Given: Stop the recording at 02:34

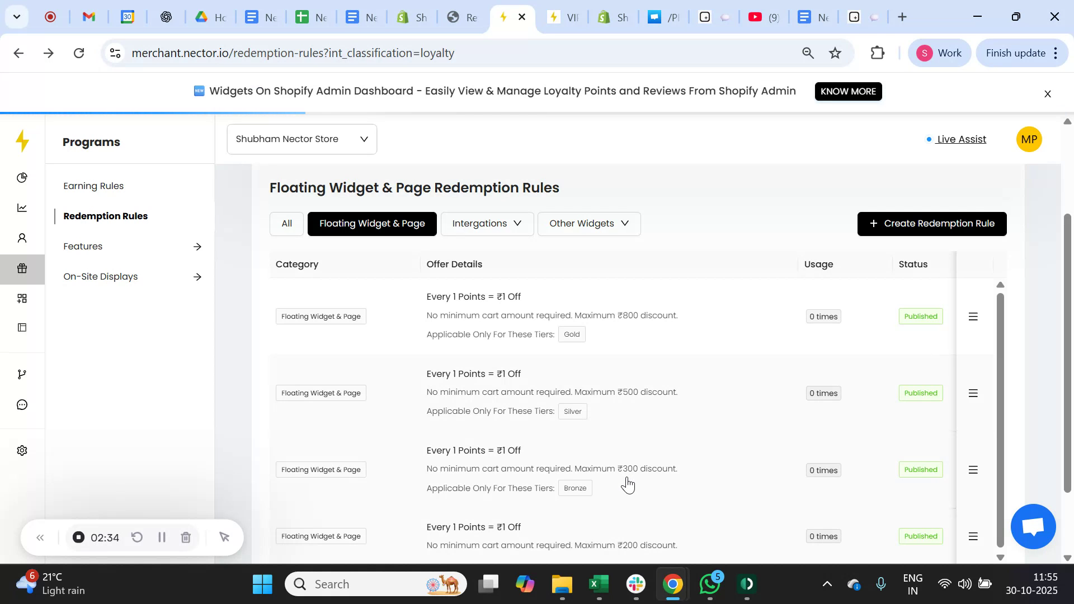Looking at the screenshot, I should point(79,537).
